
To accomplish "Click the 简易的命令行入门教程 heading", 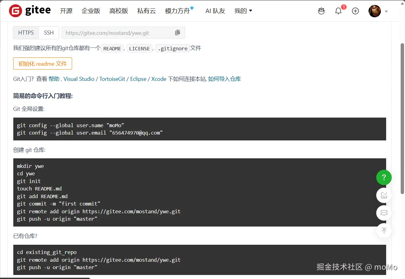I will (x=43, y=96).
